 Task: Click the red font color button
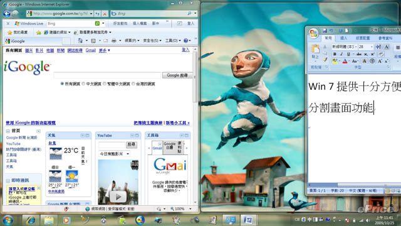pos(345,61)
